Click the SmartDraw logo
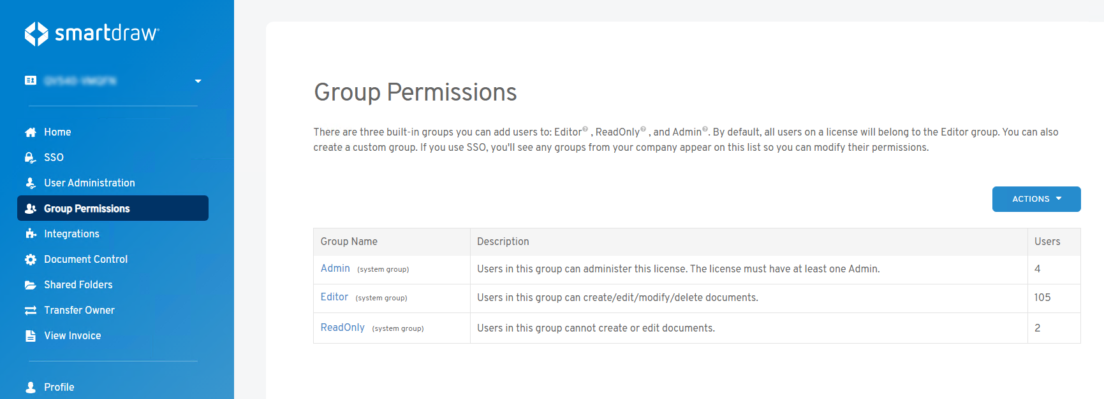The image size is (1104, 399). (x=92, y=34)
